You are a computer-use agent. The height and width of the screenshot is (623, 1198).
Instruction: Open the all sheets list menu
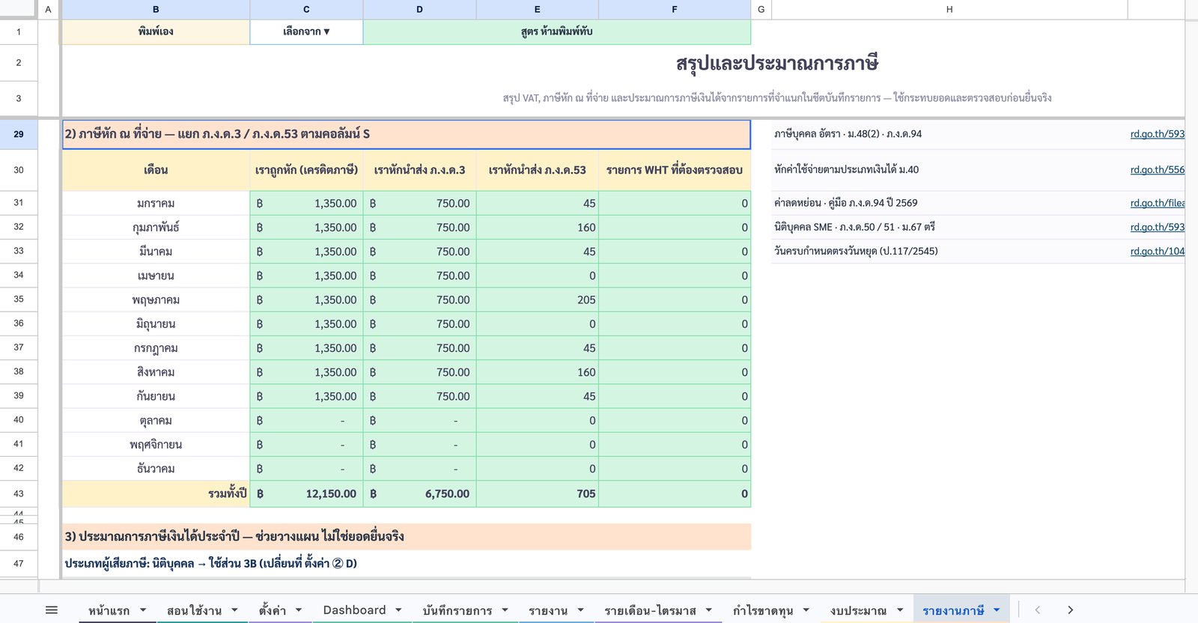click(52, 610)
